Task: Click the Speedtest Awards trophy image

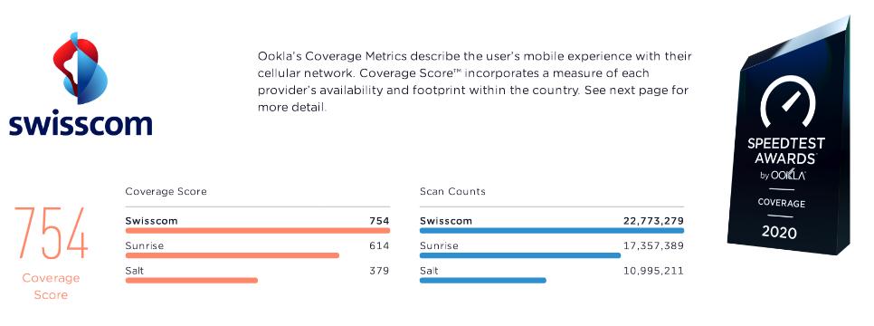Action: click(x=790, y=136)
